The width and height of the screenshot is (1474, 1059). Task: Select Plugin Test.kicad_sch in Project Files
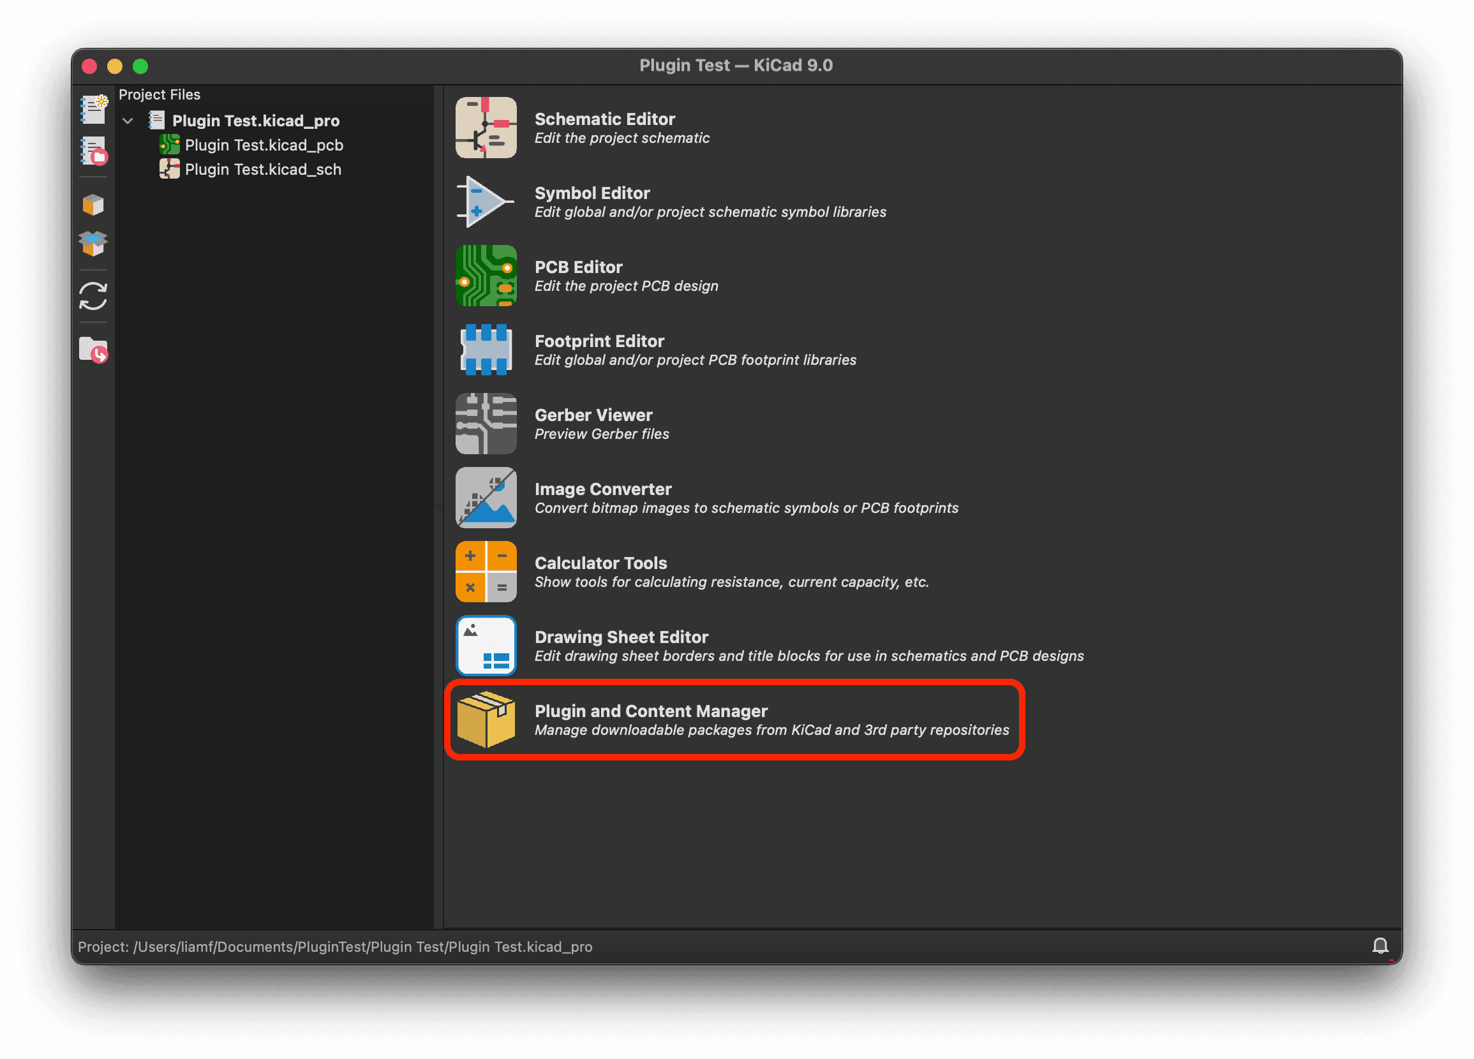262,169
